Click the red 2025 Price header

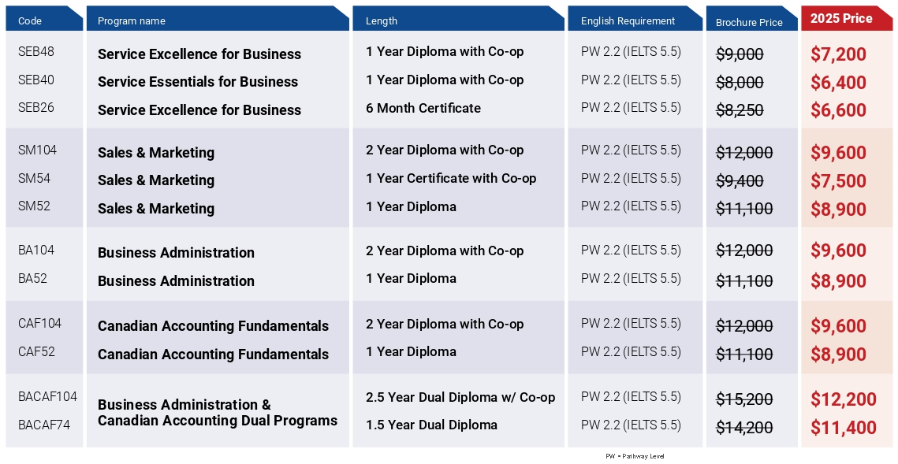pyautogui.click(x=841, y=18)
